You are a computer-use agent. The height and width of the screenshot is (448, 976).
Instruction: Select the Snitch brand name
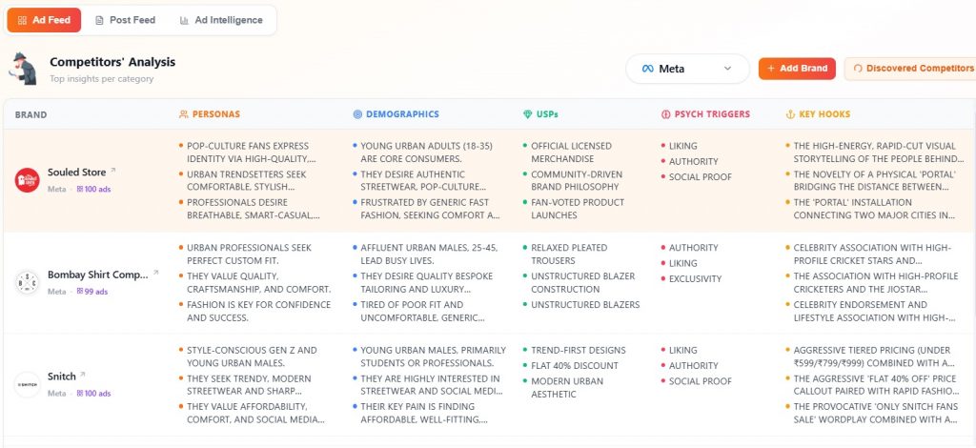[62, 377]
